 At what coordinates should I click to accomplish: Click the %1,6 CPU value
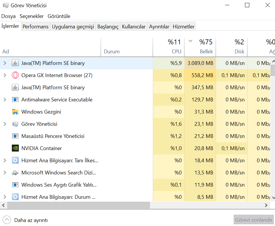pos(176,124)
